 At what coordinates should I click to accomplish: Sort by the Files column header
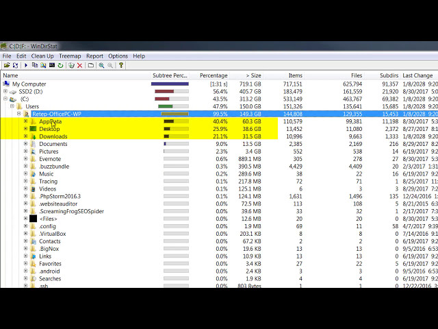point(334,75)
